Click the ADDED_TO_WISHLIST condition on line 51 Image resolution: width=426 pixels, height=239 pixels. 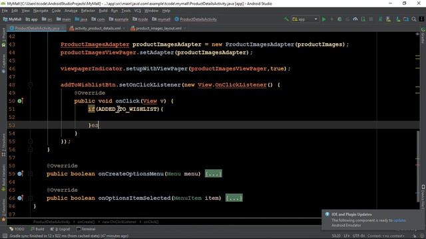point(127,109)
